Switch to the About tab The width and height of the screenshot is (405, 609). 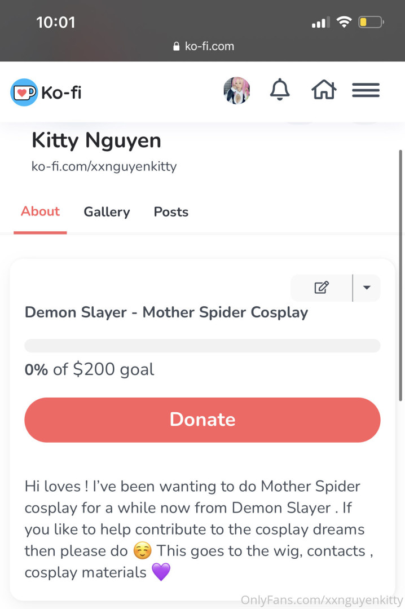pos(40,211)
